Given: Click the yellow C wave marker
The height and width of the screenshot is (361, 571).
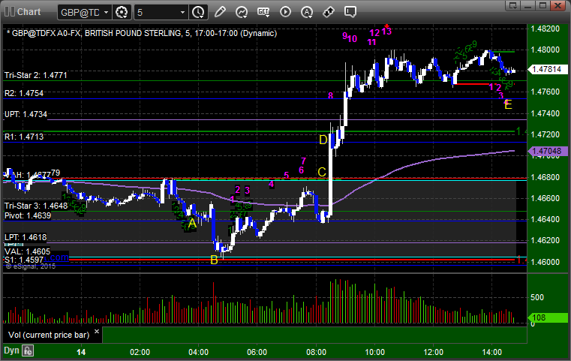Looking at the screenshot, I should [322, 172].
